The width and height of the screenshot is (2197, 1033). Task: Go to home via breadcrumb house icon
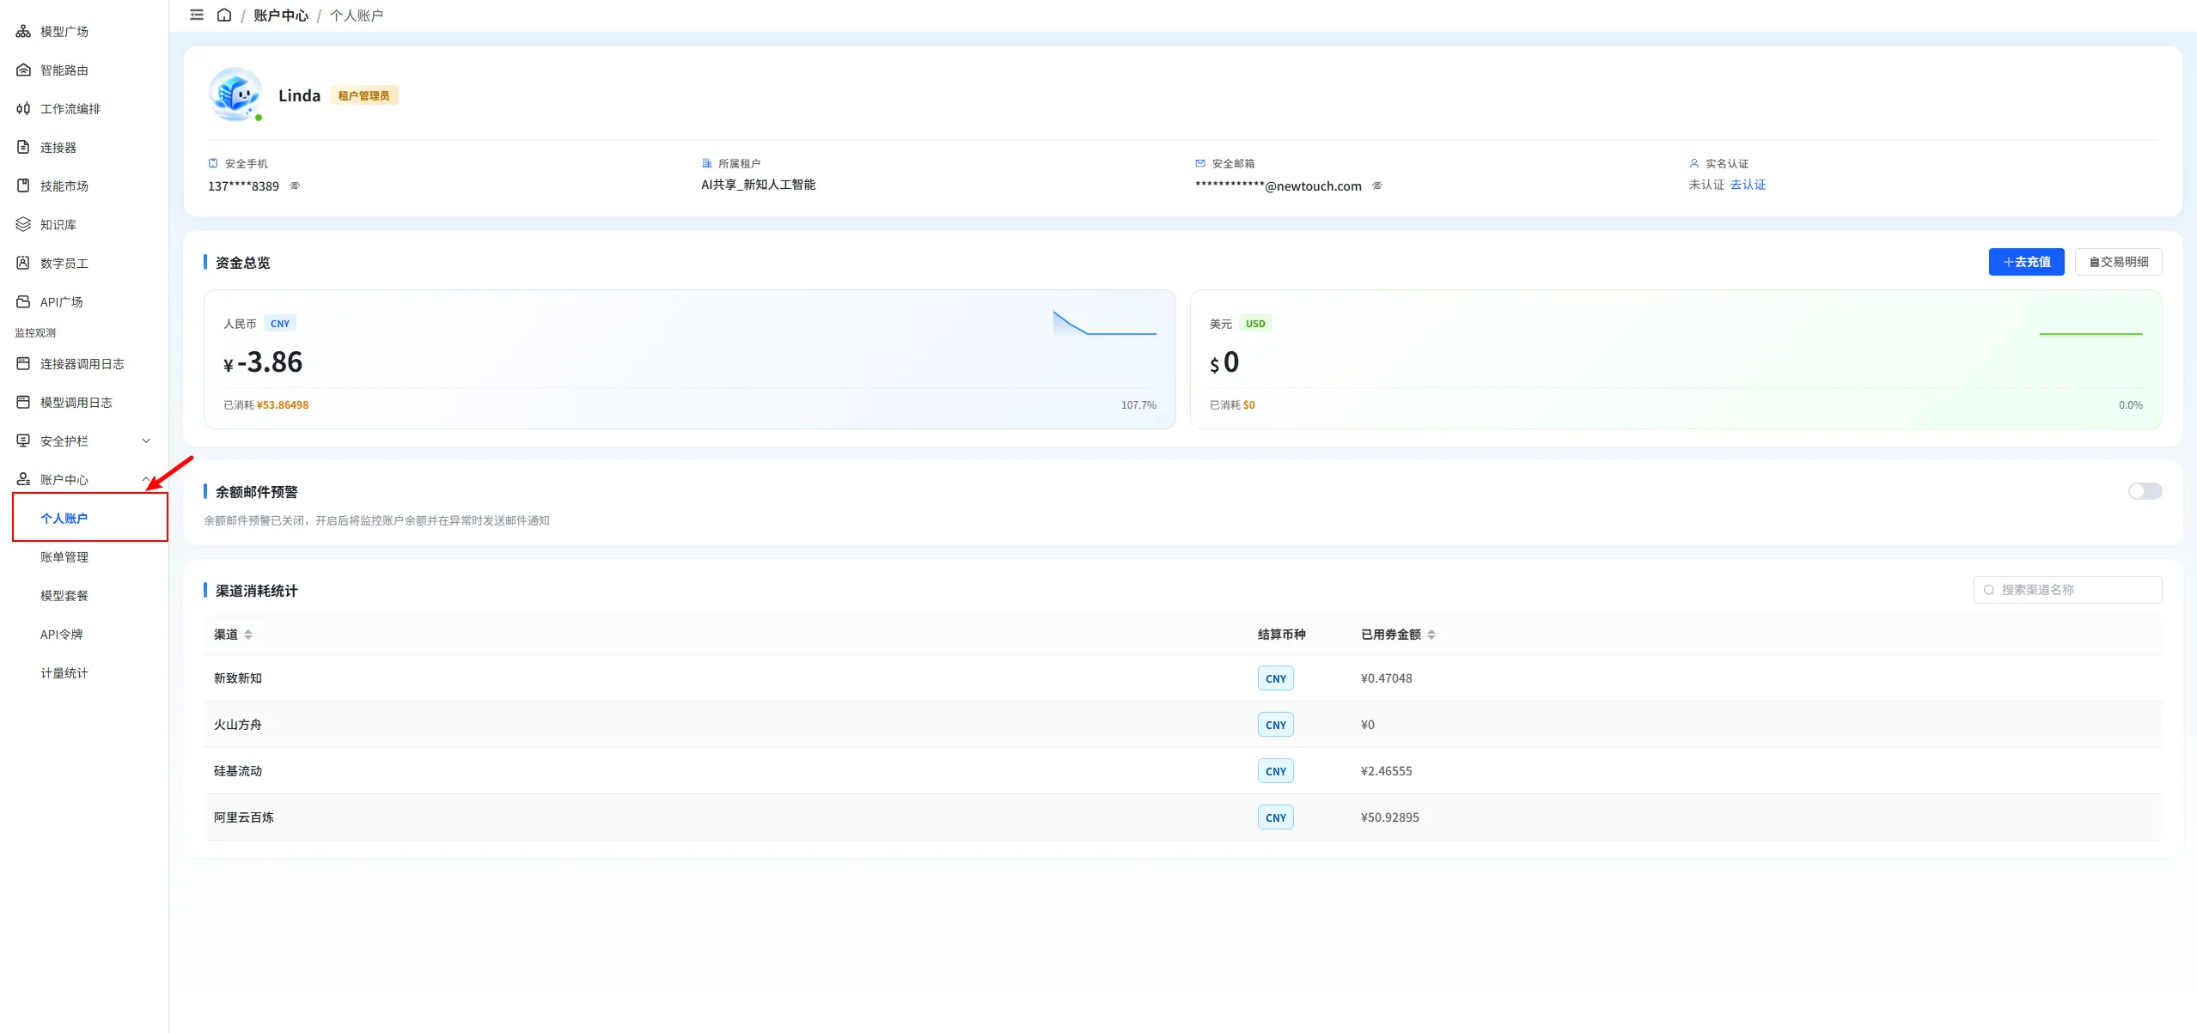coord(224,15)
